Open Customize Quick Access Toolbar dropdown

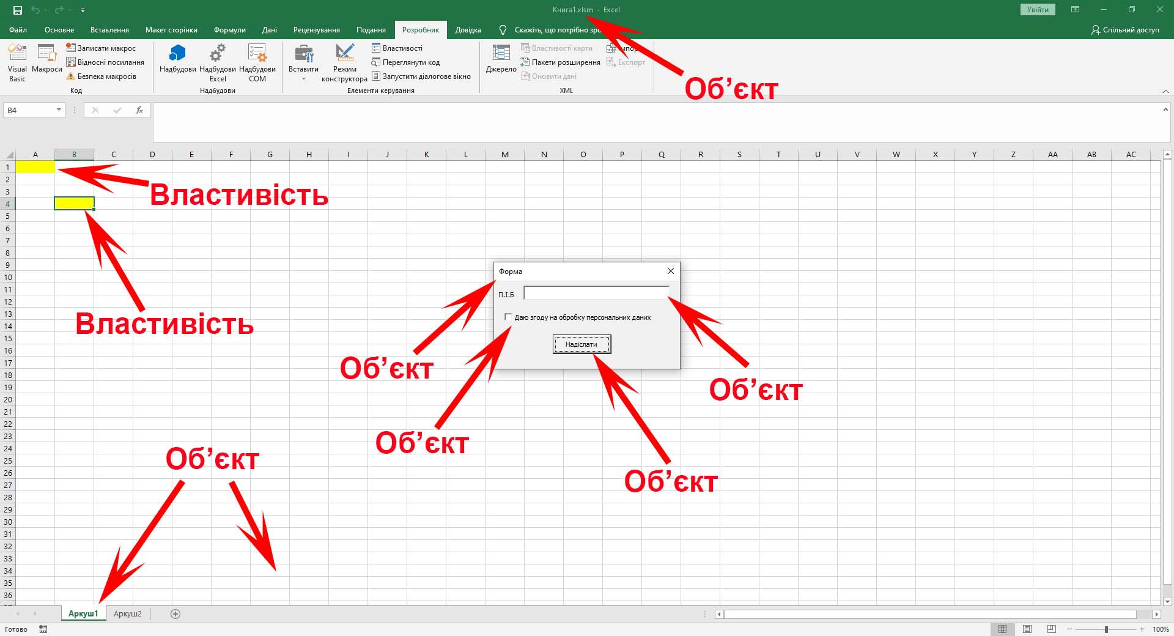83,10
